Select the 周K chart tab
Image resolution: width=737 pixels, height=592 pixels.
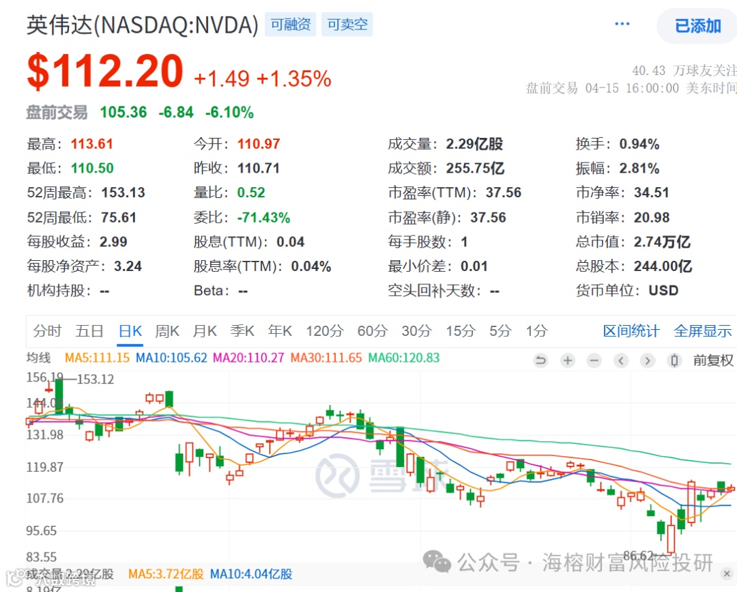pos(167,331)
